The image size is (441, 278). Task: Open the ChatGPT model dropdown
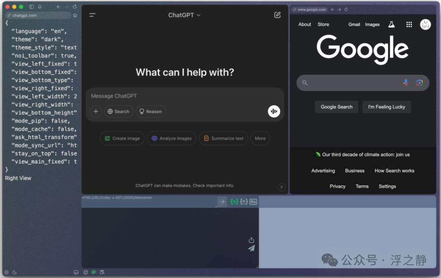(x=185, y=15)
